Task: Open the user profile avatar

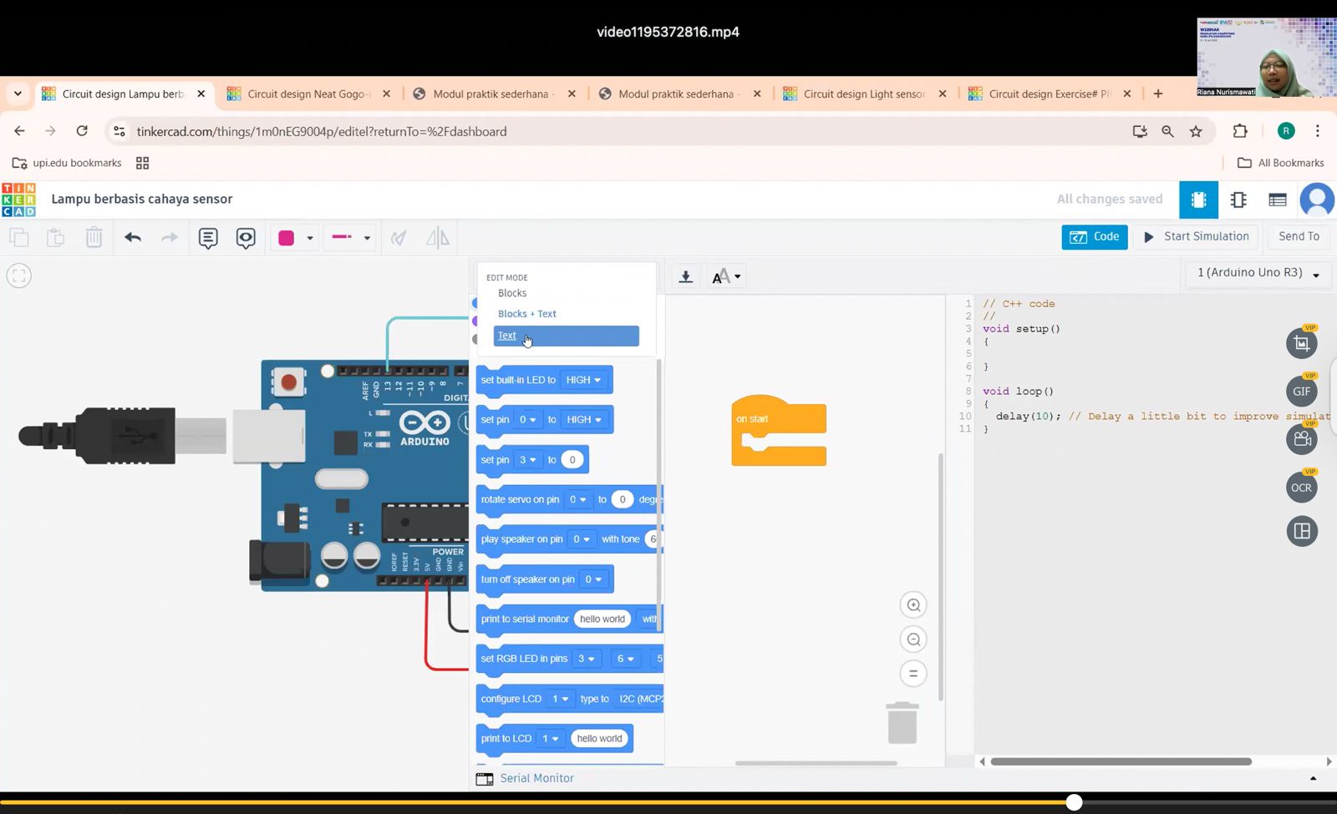Action: coord(1317,200)
